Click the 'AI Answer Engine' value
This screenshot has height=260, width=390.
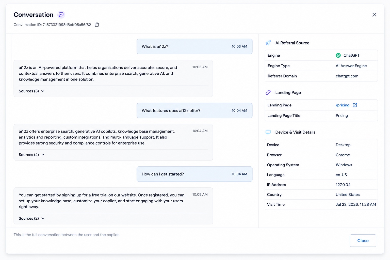click(x=351, y=66)
